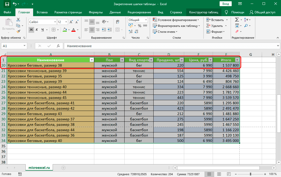Image resolution: width=281 pixels, height=177 pixels.
Task: Open filter dropdown for Наименование column
Action: pos(91,60)
